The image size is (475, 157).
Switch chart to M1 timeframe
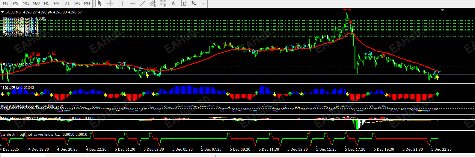pyautogui.click(x=5, y=3)
